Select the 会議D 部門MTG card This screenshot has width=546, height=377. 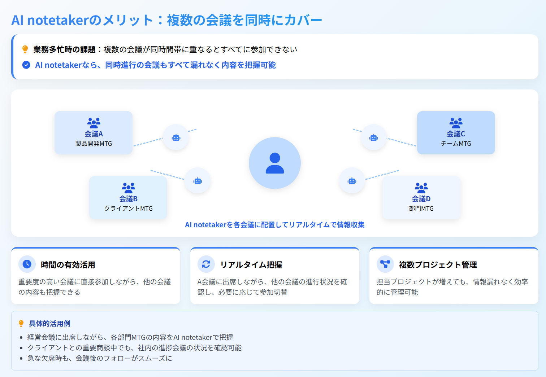(421, 198)
